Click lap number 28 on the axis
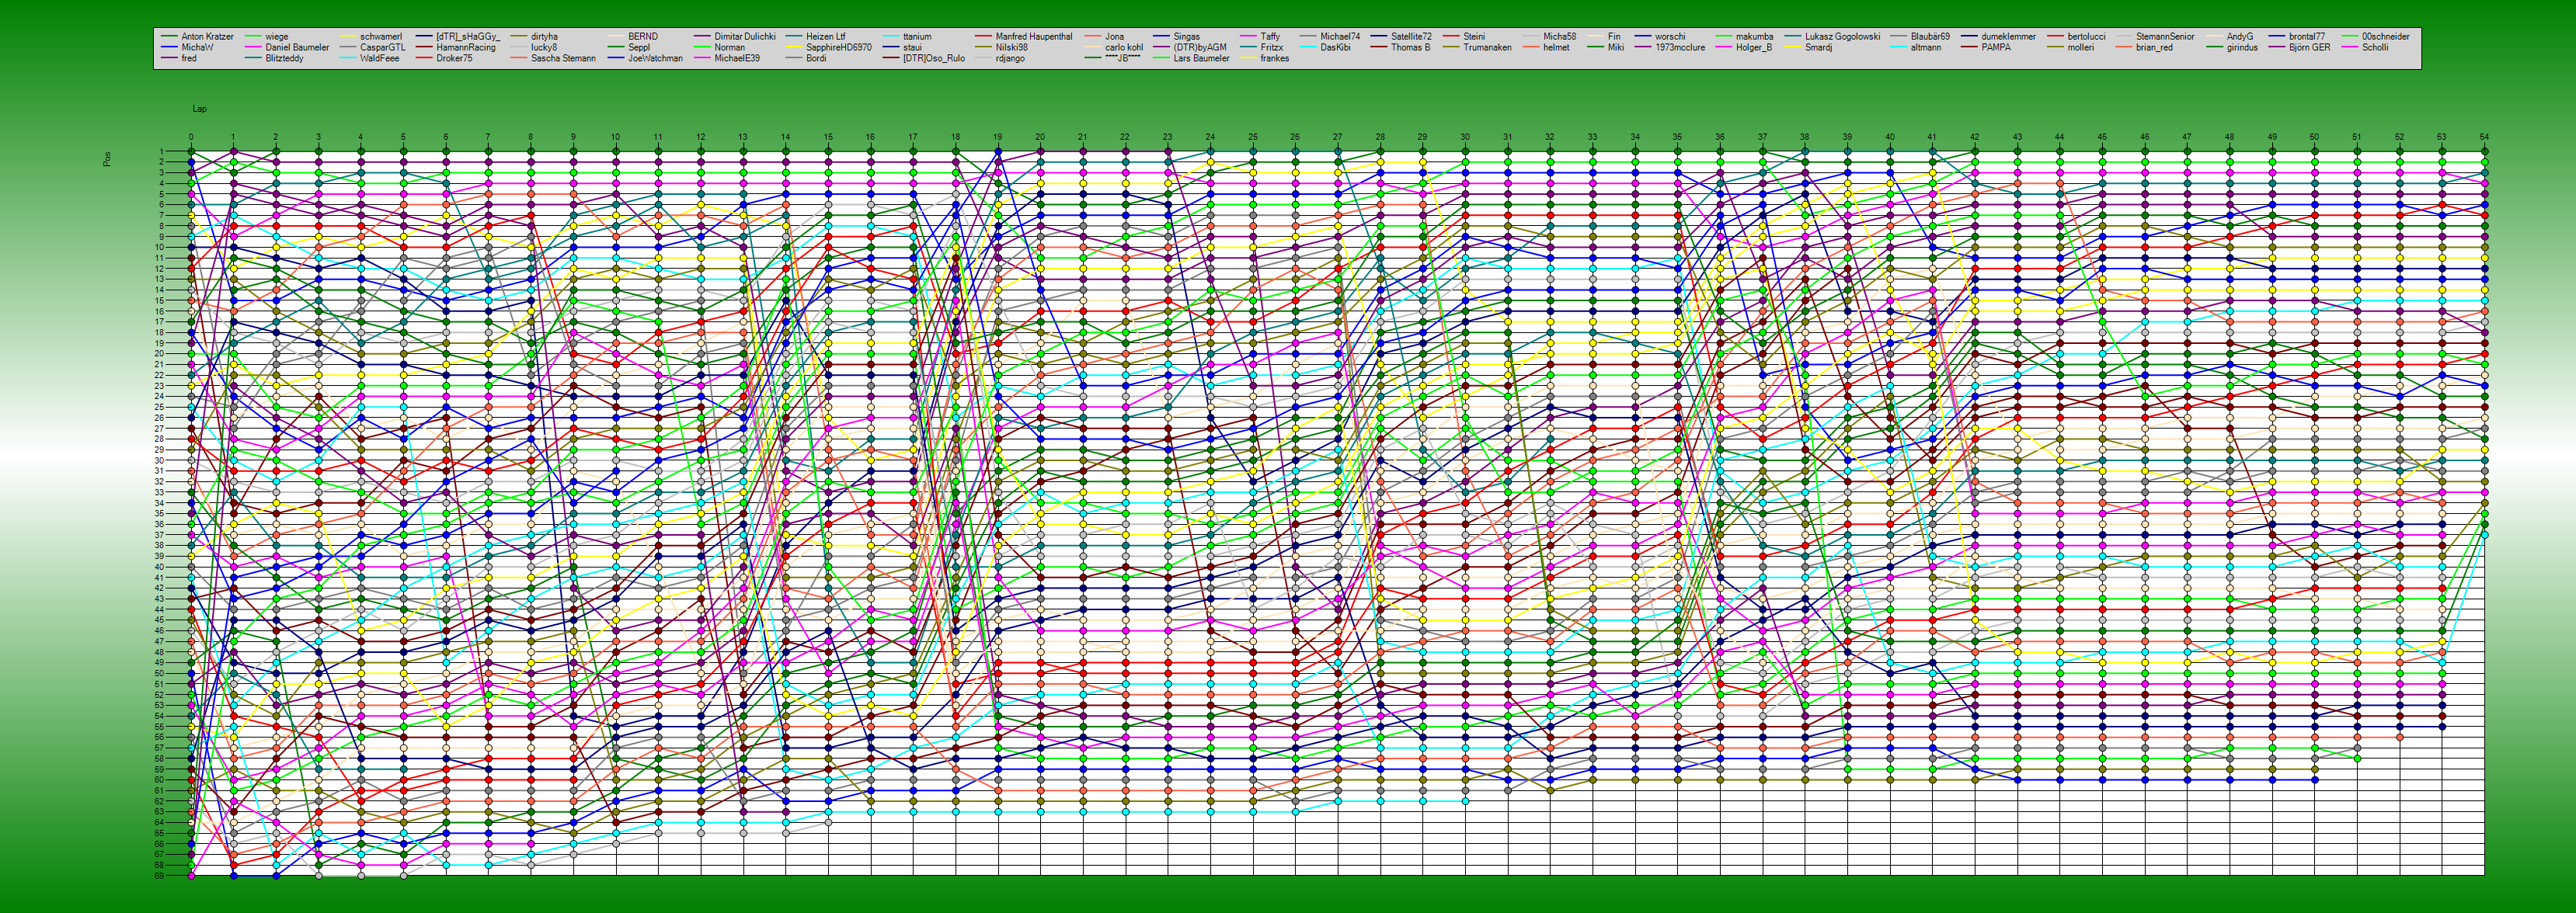The width and height of the screenshot is (2576, 913). coord(1380,137)
